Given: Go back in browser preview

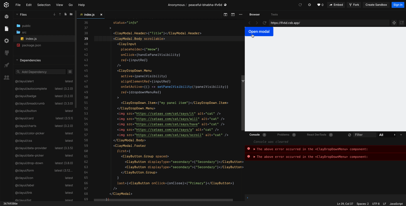Looking at the screenshot, I should click(x=249, y=23).
